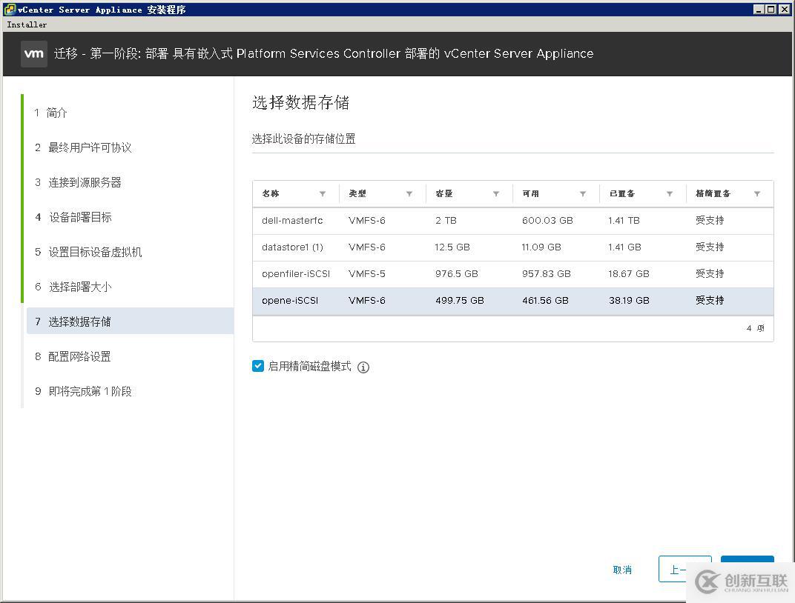This screenshot has height=603, width=795.
Task: Open the Installer menu
Action: click(x=27, y=24)
